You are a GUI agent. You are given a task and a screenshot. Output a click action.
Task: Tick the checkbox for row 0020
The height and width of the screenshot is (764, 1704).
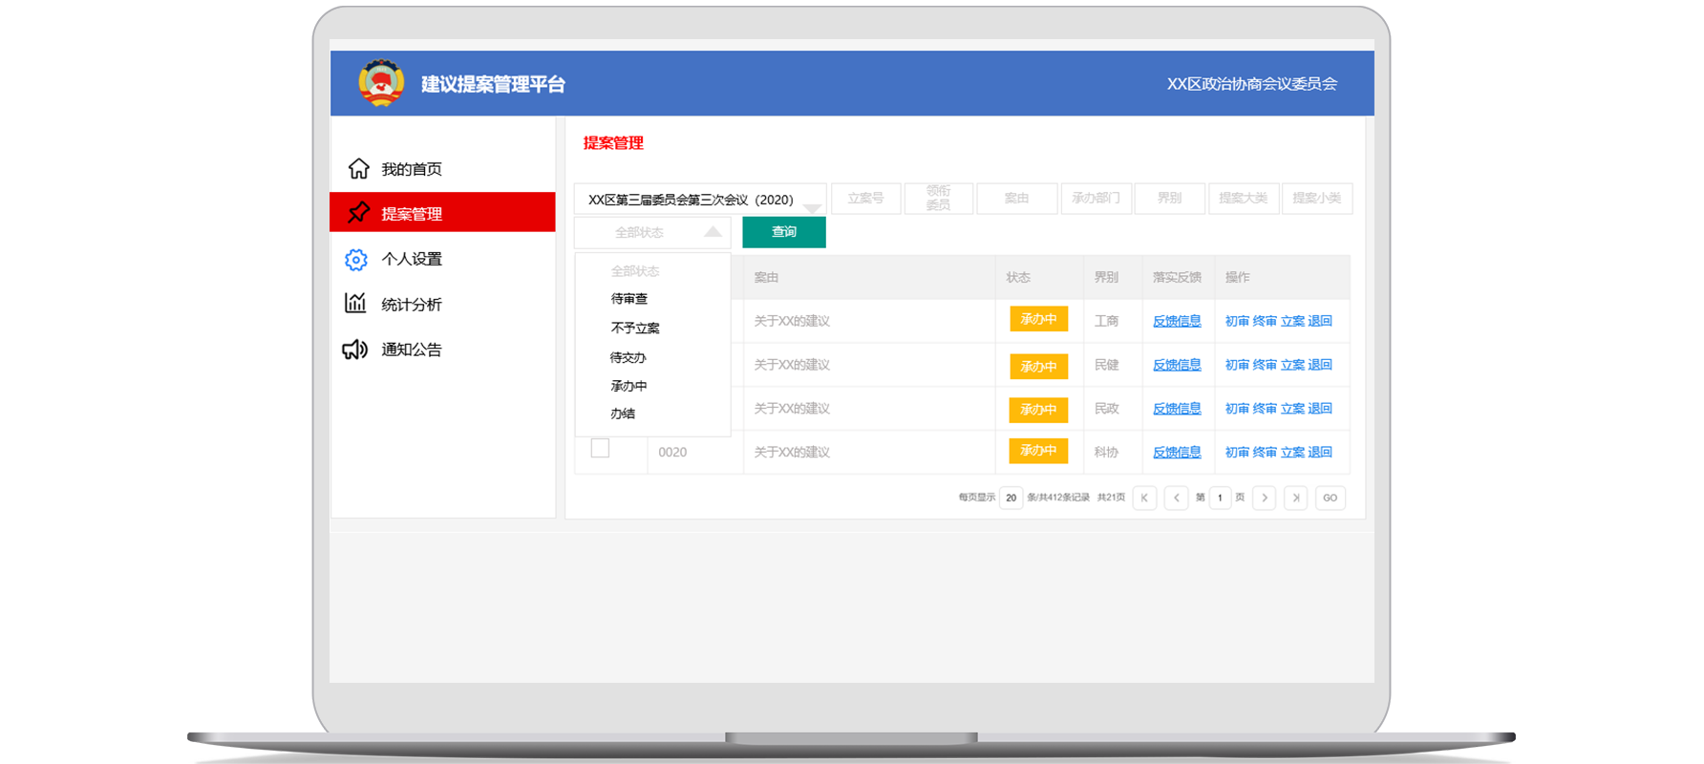pyautogui.click(x=600, y=448)
